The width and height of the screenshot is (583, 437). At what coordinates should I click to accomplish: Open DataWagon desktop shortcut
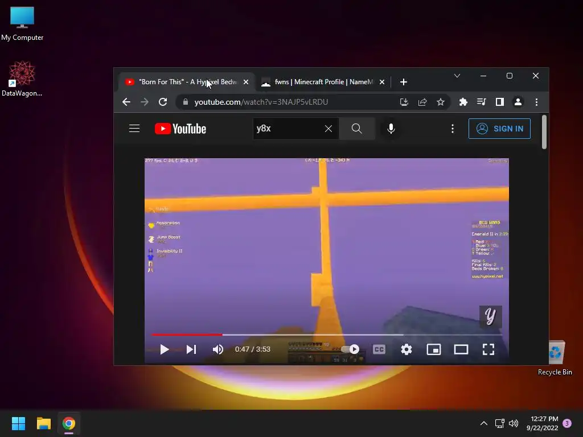pos(22,79)
